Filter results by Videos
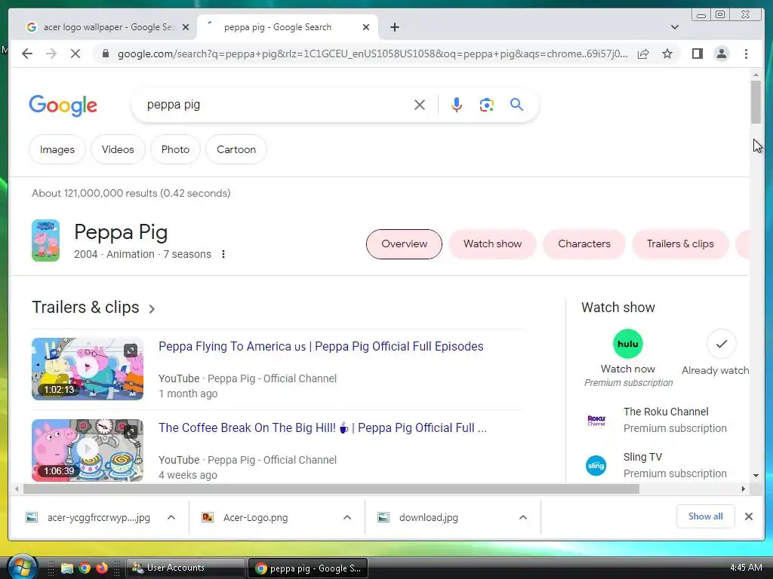Viewport: 773px width, 579px height. 118,149
